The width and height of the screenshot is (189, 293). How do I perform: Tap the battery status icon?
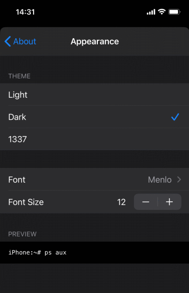click(174, 12)
